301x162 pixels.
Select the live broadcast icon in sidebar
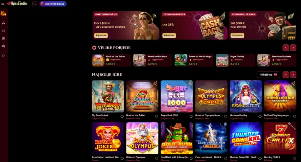4,31
